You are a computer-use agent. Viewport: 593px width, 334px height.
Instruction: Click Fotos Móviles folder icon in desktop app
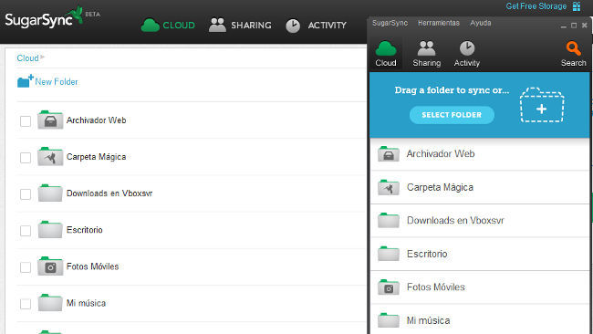[x=389, y=287]
